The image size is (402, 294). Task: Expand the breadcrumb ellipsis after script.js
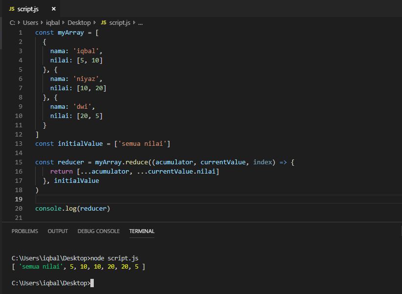[x=140, y=22]
